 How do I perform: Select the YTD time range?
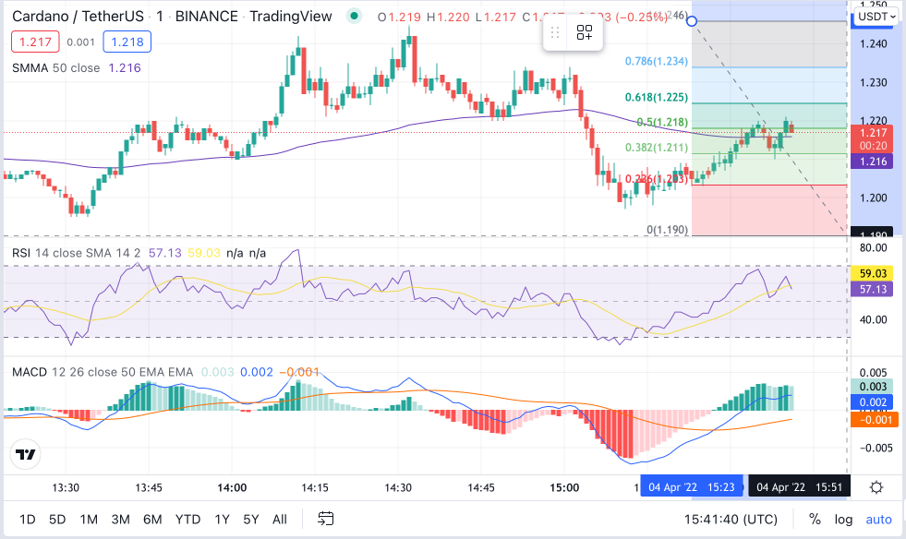[x=187, y=519]
